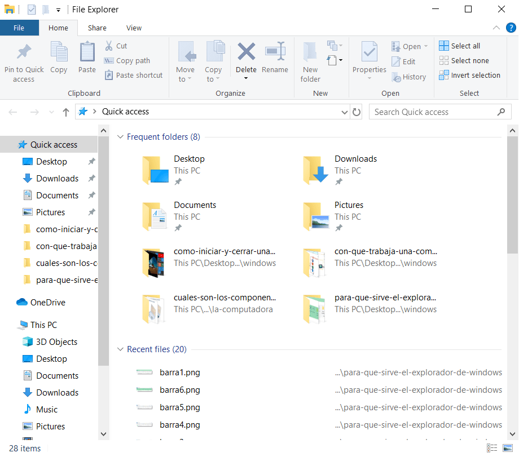
Task: Switch to Home ribbon tab
Action: [x=58, y=28]
